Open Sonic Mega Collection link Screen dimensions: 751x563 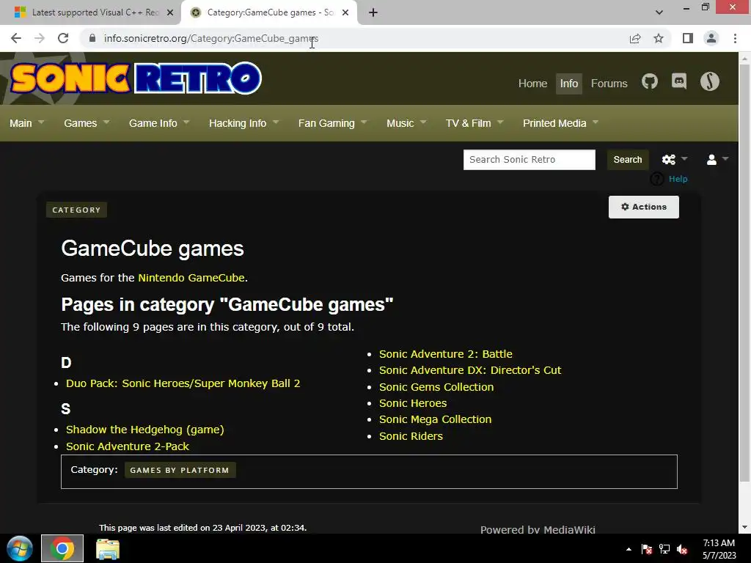436,419
